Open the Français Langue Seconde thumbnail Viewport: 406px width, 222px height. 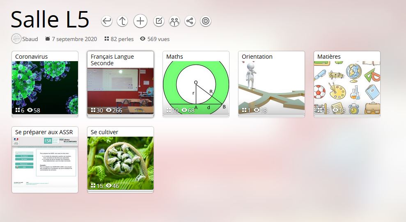click(x=120, y=91)
